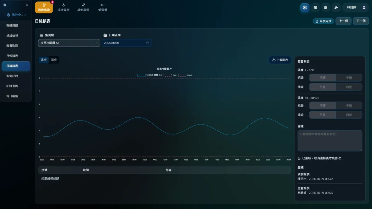This screenshot has width=372, height=209.
Task: Go to 裝置監測 in the sidebar
Action: (x=16, y=46)
